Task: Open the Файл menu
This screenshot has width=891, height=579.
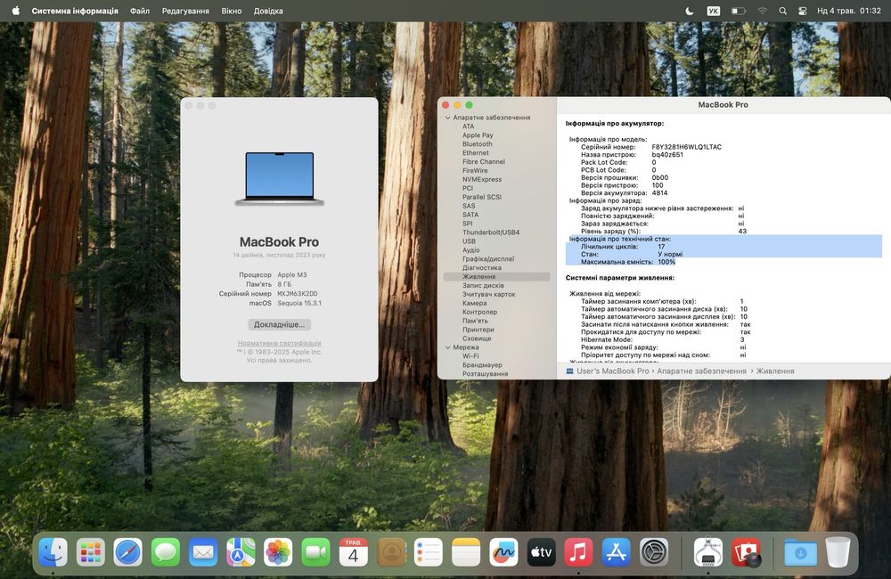Action: 140,11
